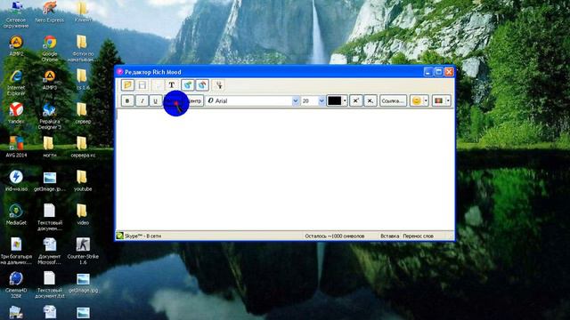Expand the text color dropdown arrow
570x320 pixels.
(345, 100)
